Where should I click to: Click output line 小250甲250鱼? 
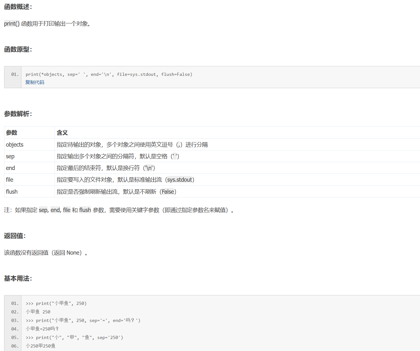point(40,346)
